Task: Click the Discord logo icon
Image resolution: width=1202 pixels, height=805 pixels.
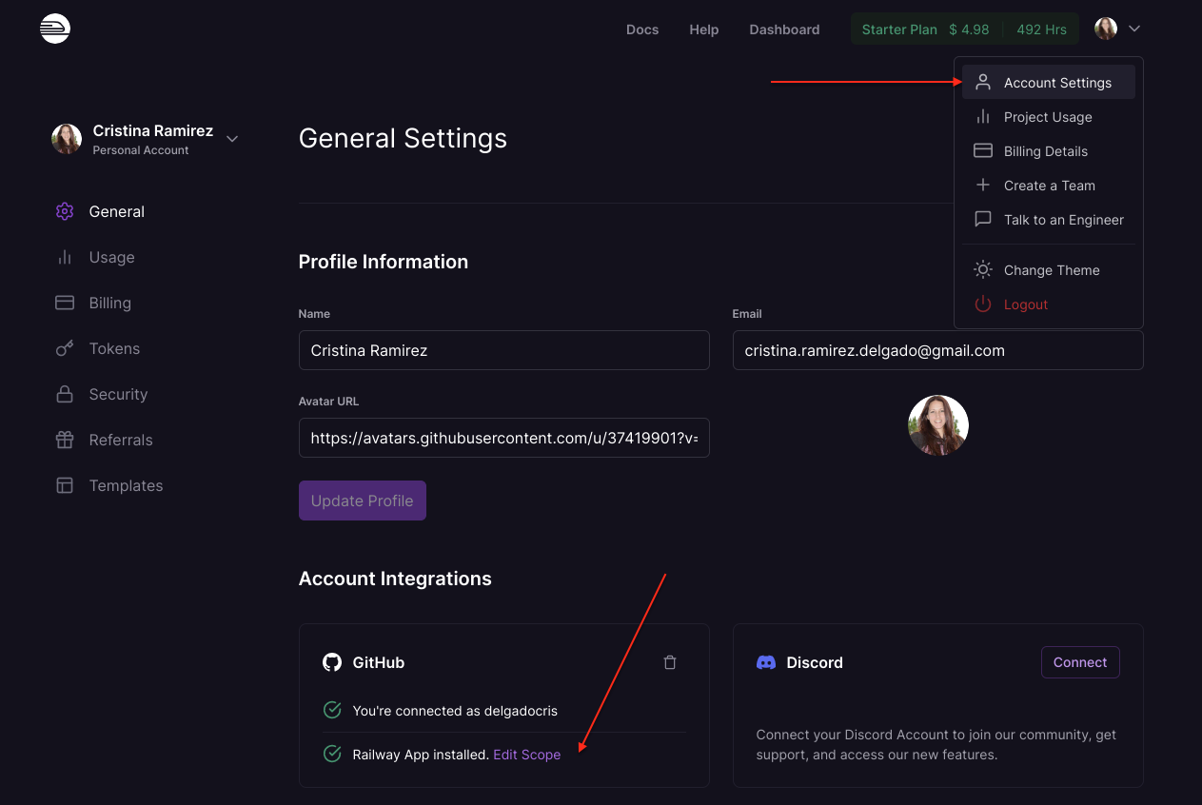Action: point(766,662)
